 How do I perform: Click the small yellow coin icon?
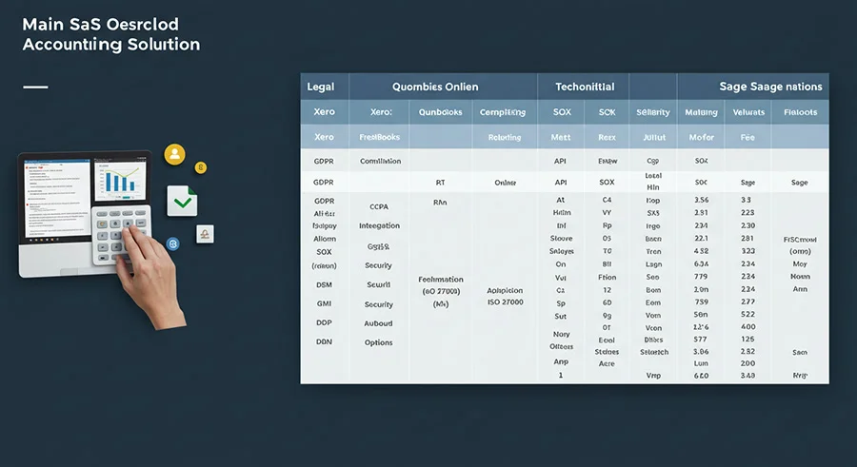click(201, 167)
